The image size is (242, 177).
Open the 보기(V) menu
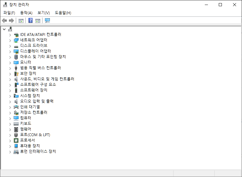tap(44, 13)
